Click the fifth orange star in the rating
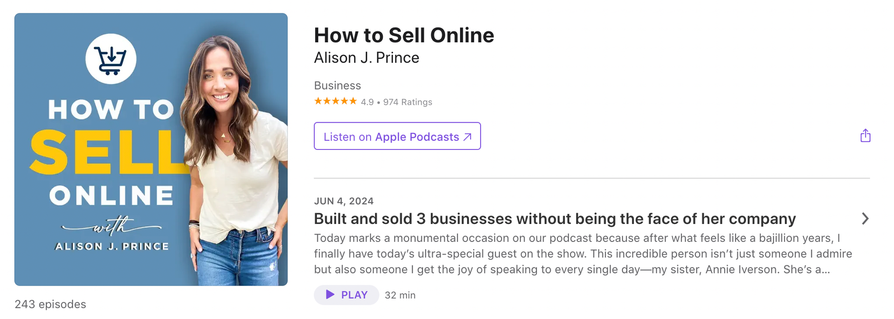 click(353, 101)
